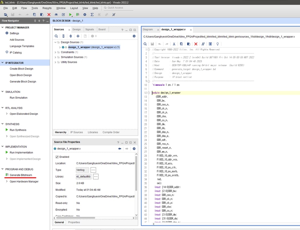
Task: Collapse the PROJECT MANAGER section
Action: tap(2, 28)
